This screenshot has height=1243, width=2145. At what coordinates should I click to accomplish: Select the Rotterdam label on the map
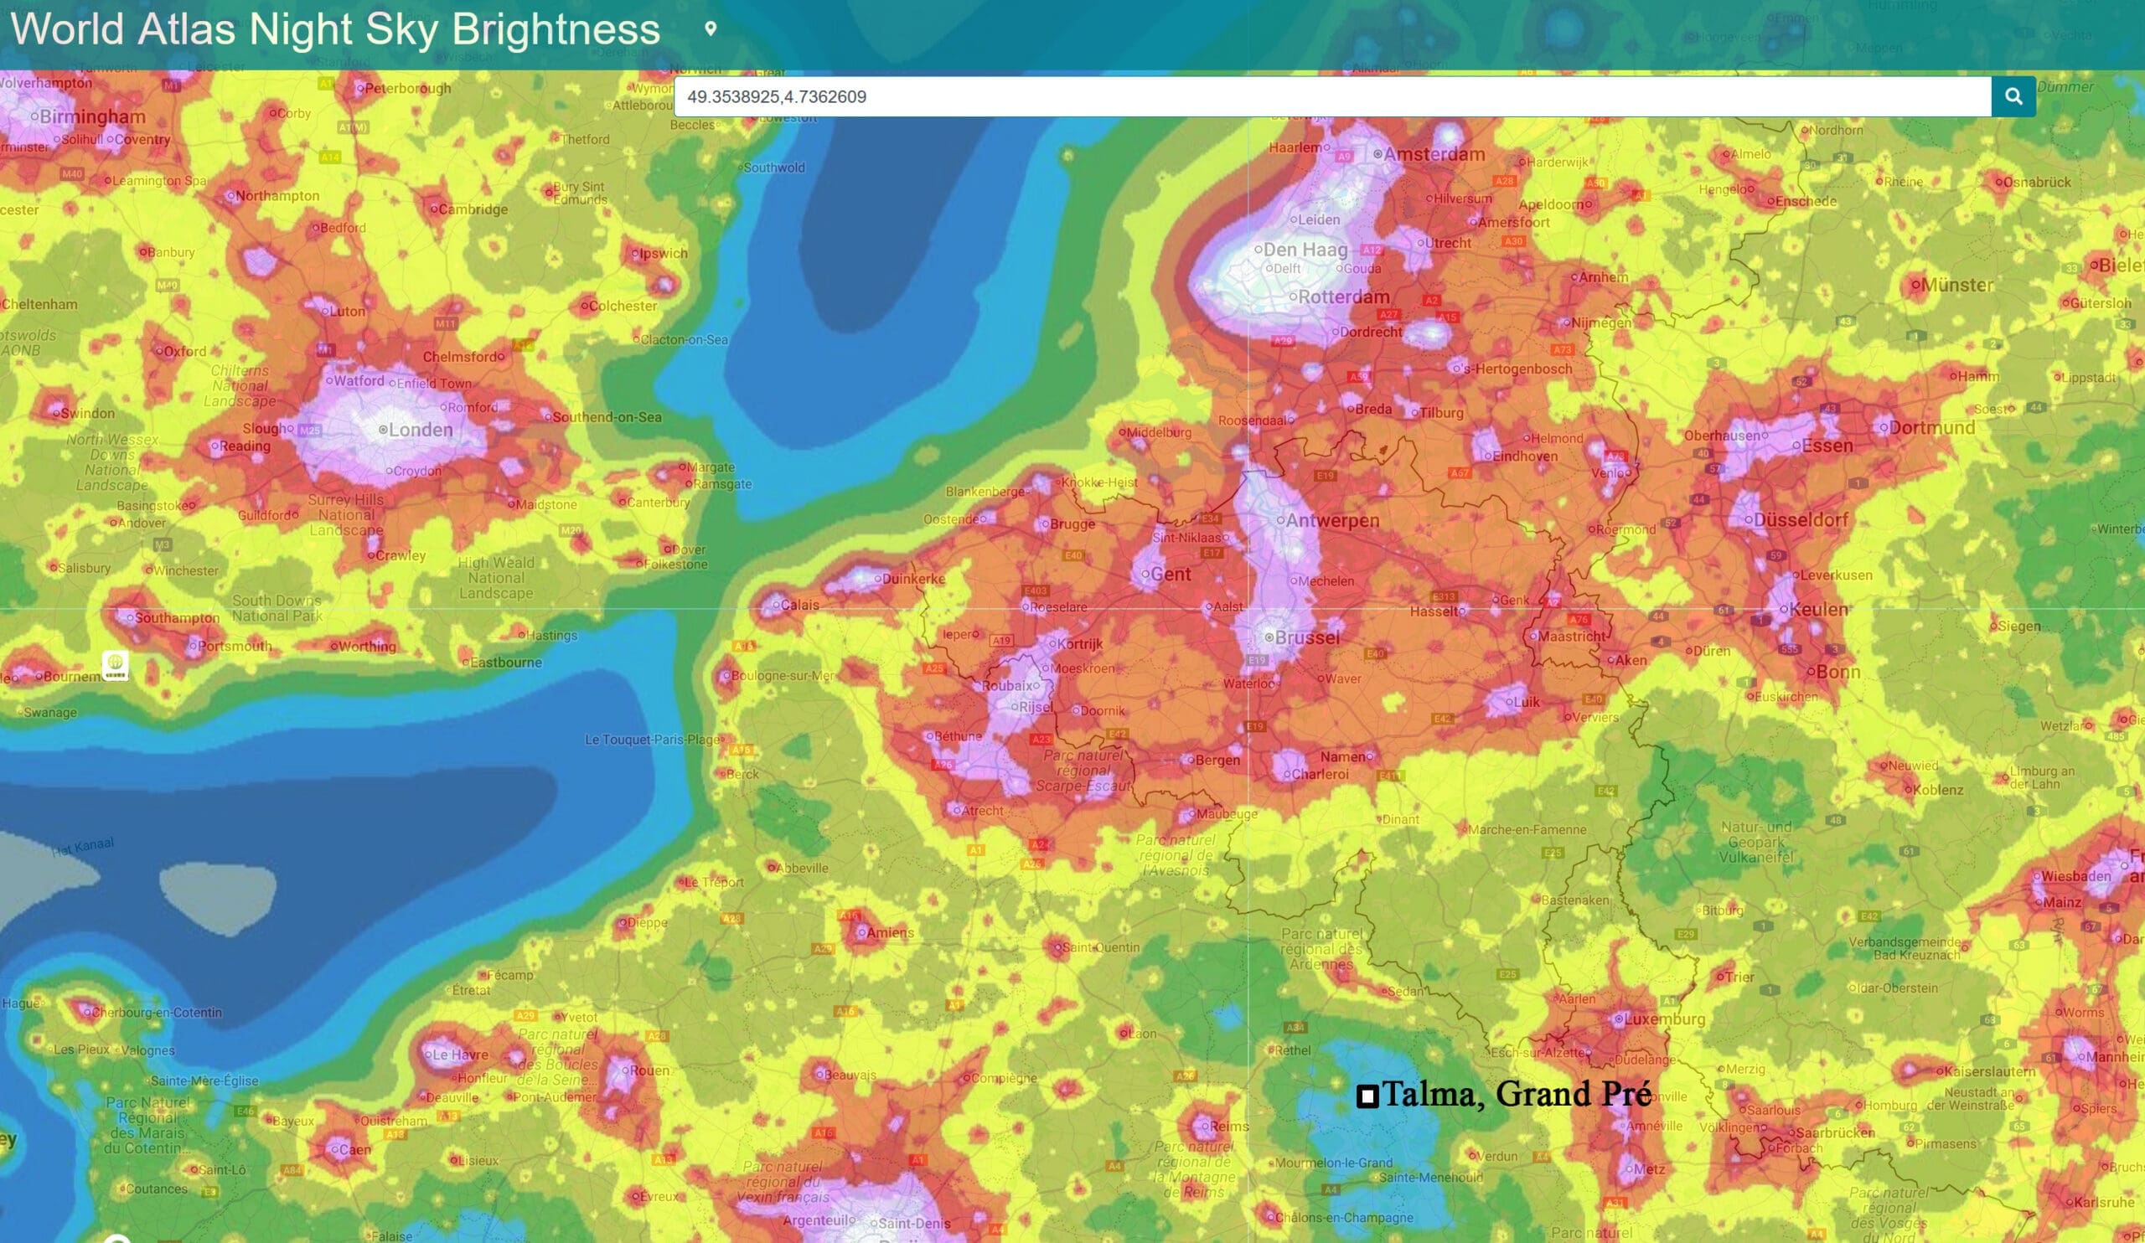coord(1344,297)
